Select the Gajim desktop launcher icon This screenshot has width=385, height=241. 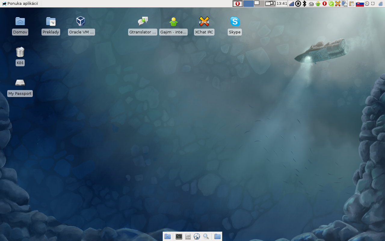coord(174,21)
